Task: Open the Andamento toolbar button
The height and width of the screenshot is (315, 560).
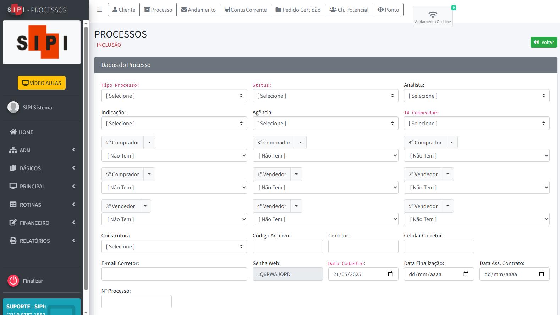Action: click(x=198, y=10)
